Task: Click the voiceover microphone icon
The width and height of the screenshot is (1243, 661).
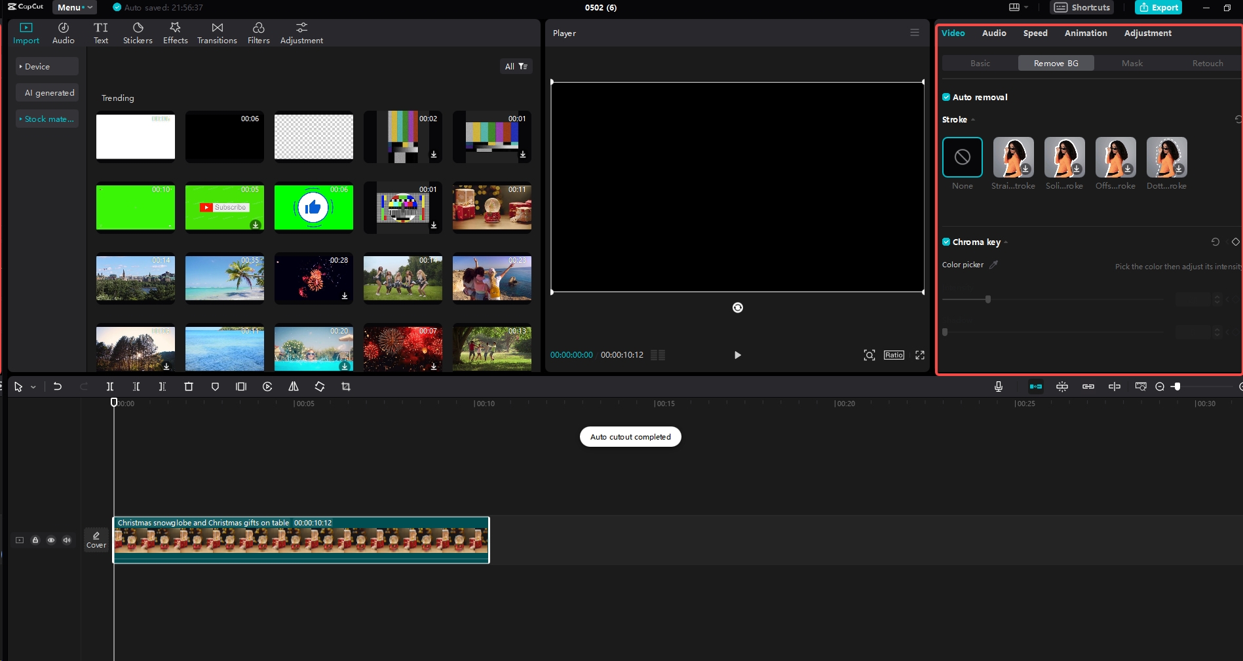Action: click(999, 387)
